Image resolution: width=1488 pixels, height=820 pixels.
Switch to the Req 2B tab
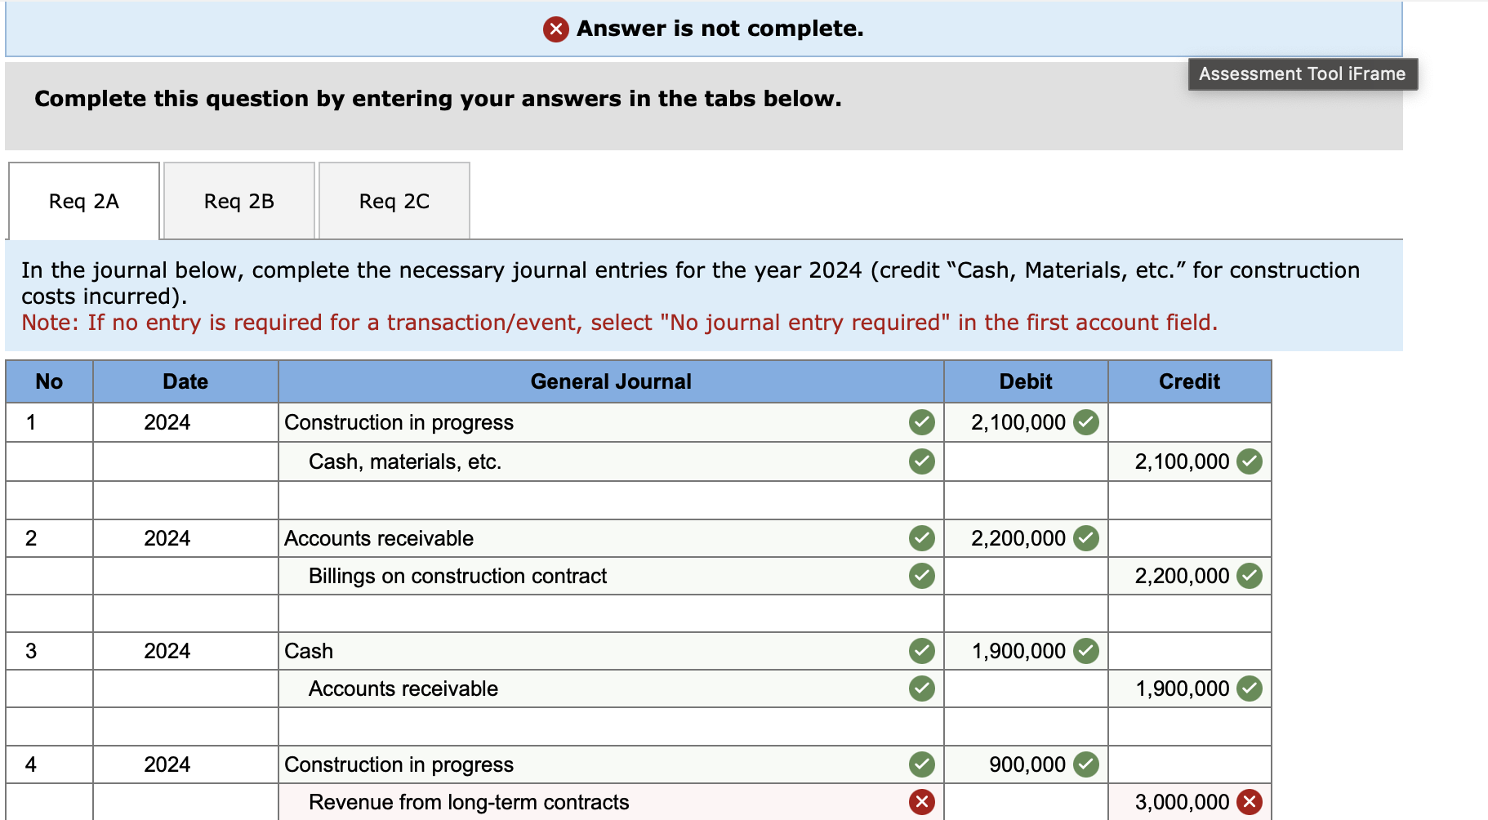pyautogui.click(x=239, y=201)
